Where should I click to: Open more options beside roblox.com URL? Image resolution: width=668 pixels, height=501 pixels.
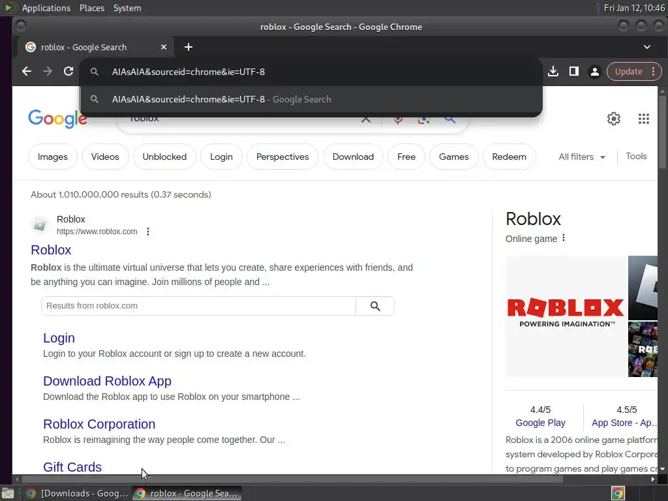[x=148, y=232]
